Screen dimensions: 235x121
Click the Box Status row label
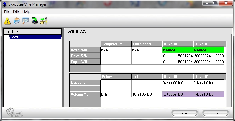click(x=85, y=50)
